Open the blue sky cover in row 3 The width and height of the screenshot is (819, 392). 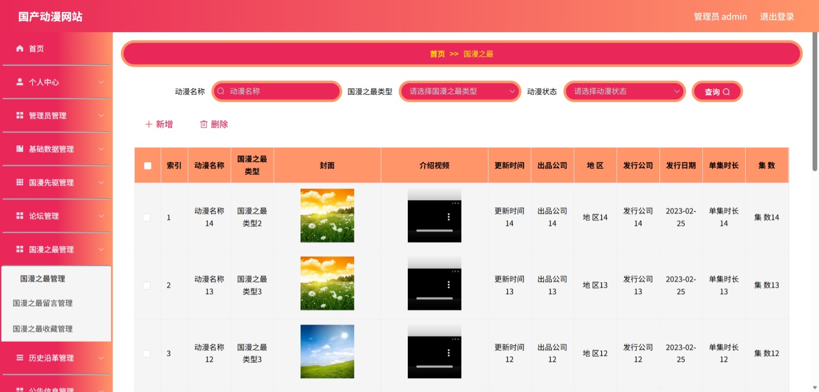pos(327,352)
